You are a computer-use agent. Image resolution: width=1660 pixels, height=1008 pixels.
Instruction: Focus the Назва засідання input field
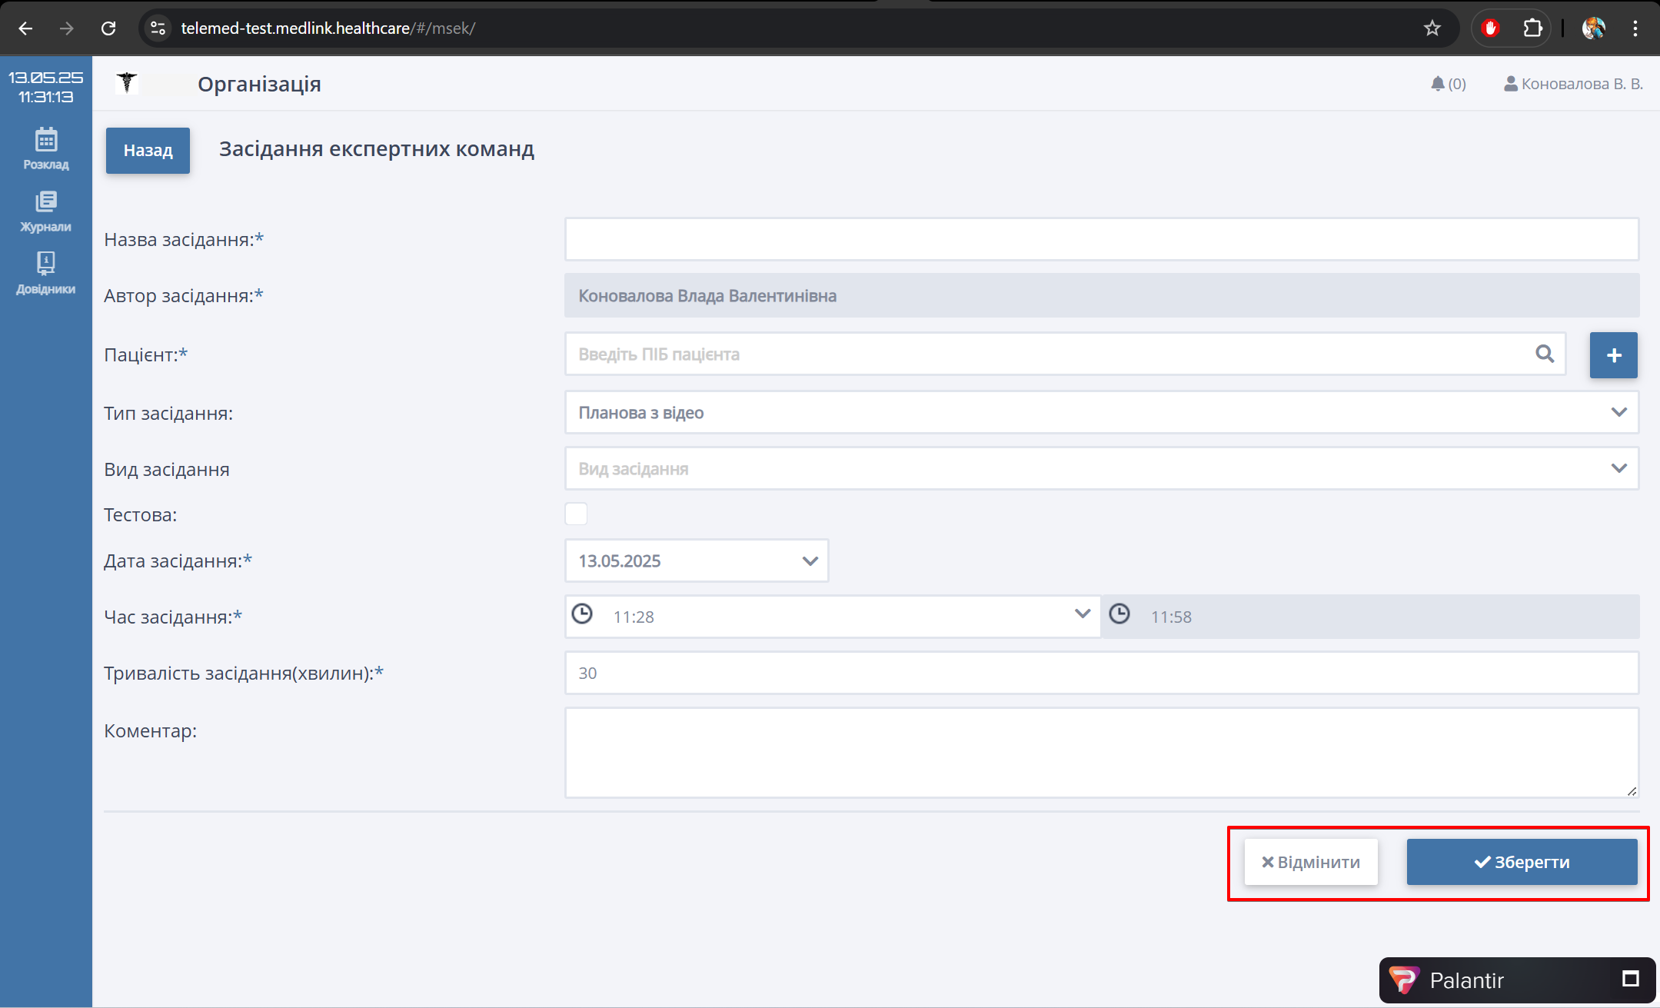tap(1101, 239)
